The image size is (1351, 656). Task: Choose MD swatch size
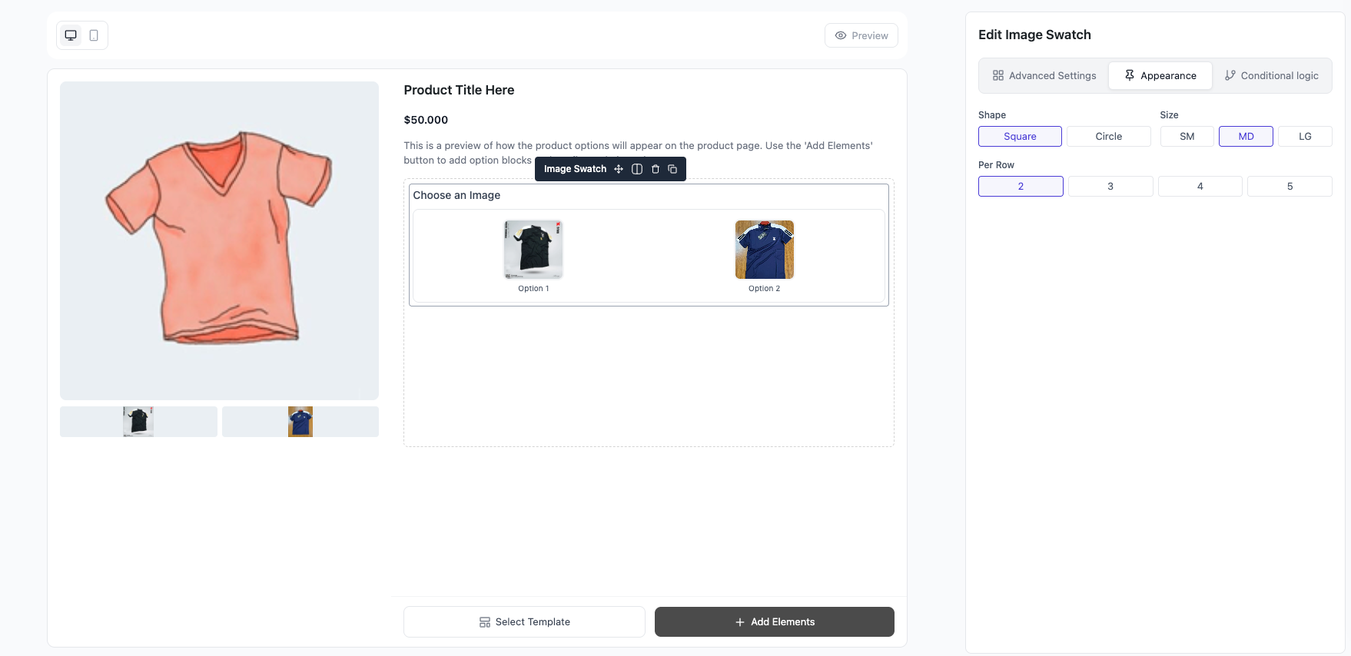(1246, 136)
